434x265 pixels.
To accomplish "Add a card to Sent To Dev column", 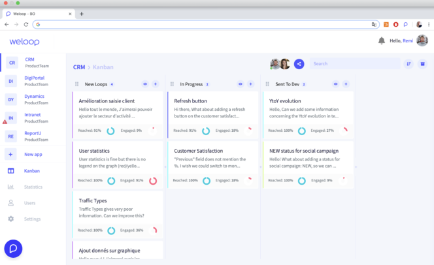I will (x=346, y=84).
